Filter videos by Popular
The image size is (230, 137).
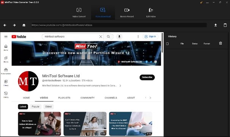pyautogui.click(x=36, y=107)
